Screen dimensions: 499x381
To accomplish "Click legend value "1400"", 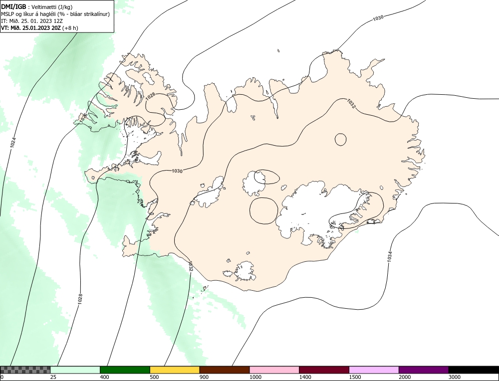I will tap(305, 378).
